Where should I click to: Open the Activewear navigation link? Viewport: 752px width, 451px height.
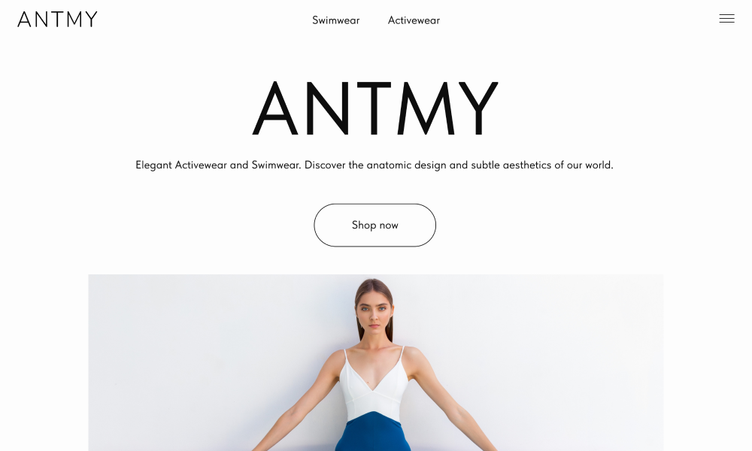414,20
